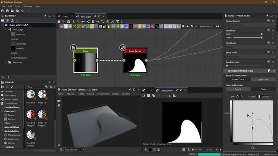Toggle the favorites star filter beside Library search

pyautogui.click(x=51, y=87)
